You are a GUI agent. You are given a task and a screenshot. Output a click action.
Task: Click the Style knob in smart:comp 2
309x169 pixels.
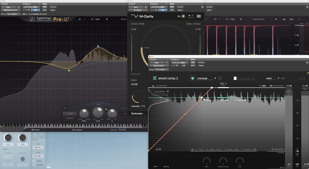[207, 160]
